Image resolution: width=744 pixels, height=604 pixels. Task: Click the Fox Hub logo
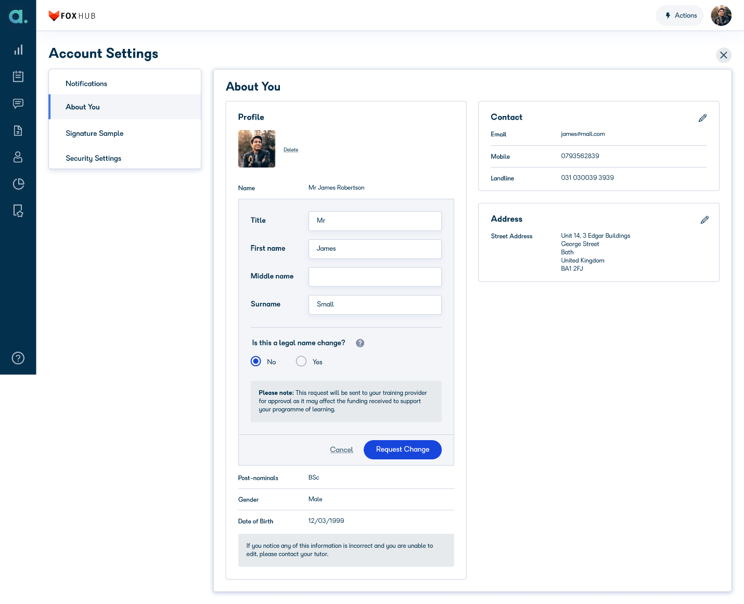click(x=72, y=16)
